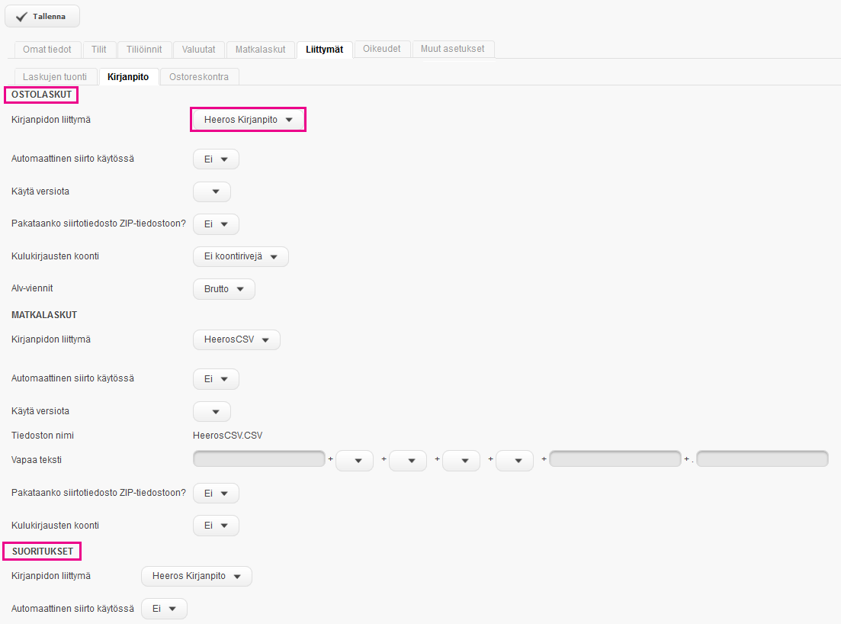Click the Tallenna save button

(x=42, y=16)
